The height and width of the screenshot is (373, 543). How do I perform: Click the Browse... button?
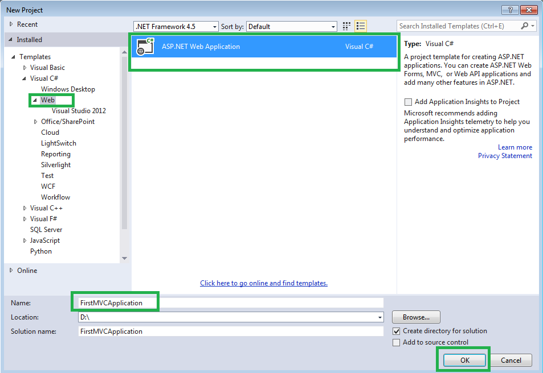tap(416, 317)
